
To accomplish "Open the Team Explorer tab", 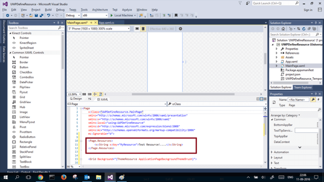I will (303, 87).
